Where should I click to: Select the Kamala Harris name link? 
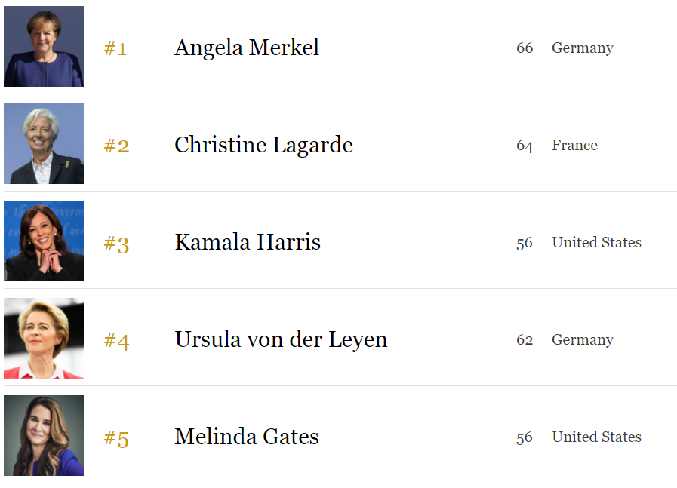coord(248,242)
